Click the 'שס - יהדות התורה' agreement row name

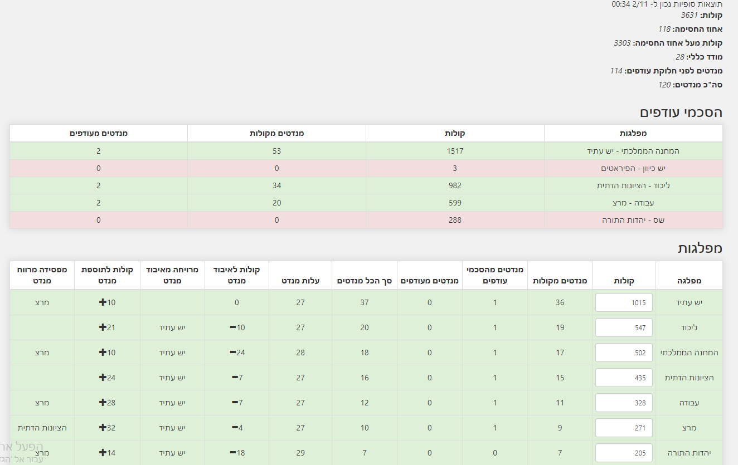point(633,220)
